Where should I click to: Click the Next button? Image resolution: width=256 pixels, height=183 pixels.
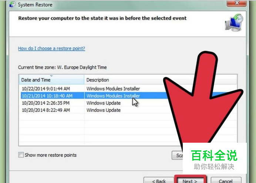[x=190, y=180]
